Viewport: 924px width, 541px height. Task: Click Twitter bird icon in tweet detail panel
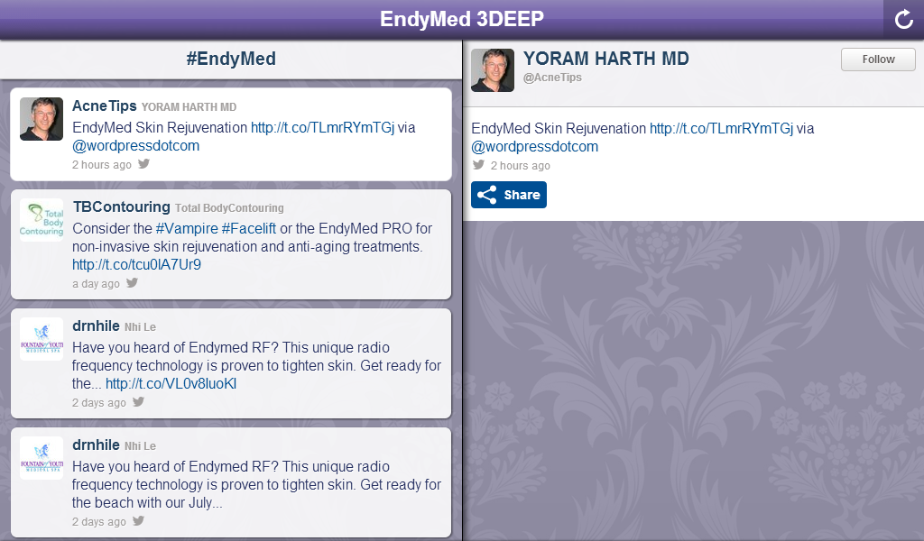[478, 165]
